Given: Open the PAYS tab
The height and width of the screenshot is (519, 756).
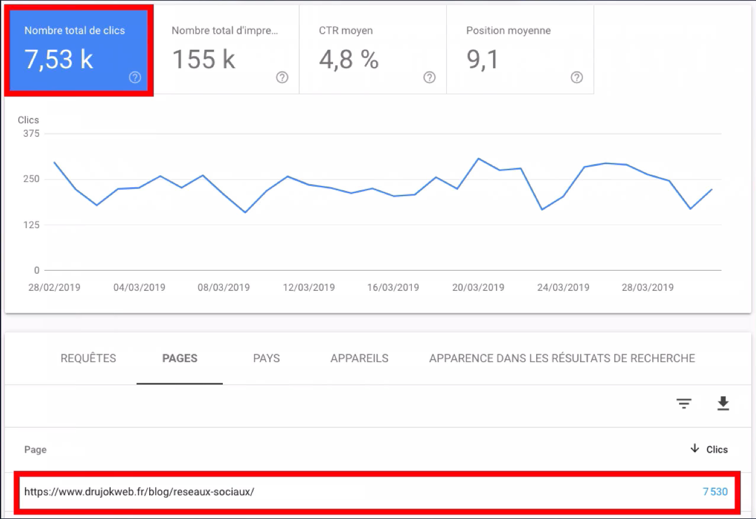Looking at the screenshot, I should (x=266, y=358).
